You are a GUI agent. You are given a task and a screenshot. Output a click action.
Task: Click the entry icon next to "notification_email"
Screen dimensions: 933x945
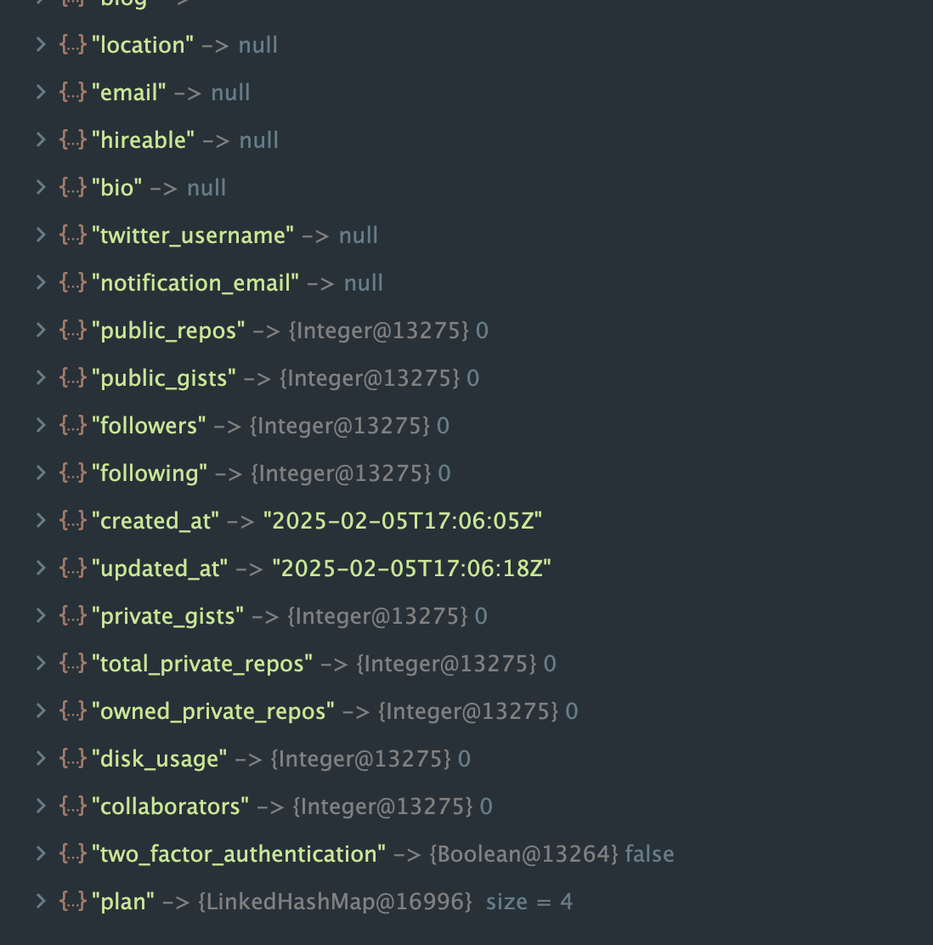click(73, 283)
